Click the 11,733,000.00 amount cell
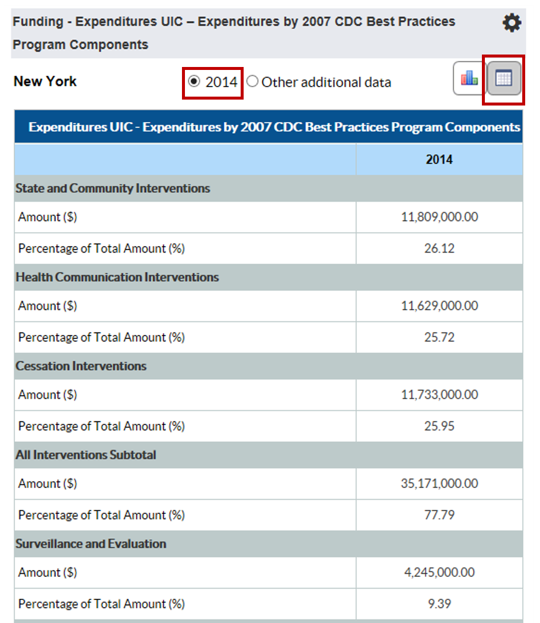Screen dimensions: 540x623 pyautogui.click(x=439, y=395)
